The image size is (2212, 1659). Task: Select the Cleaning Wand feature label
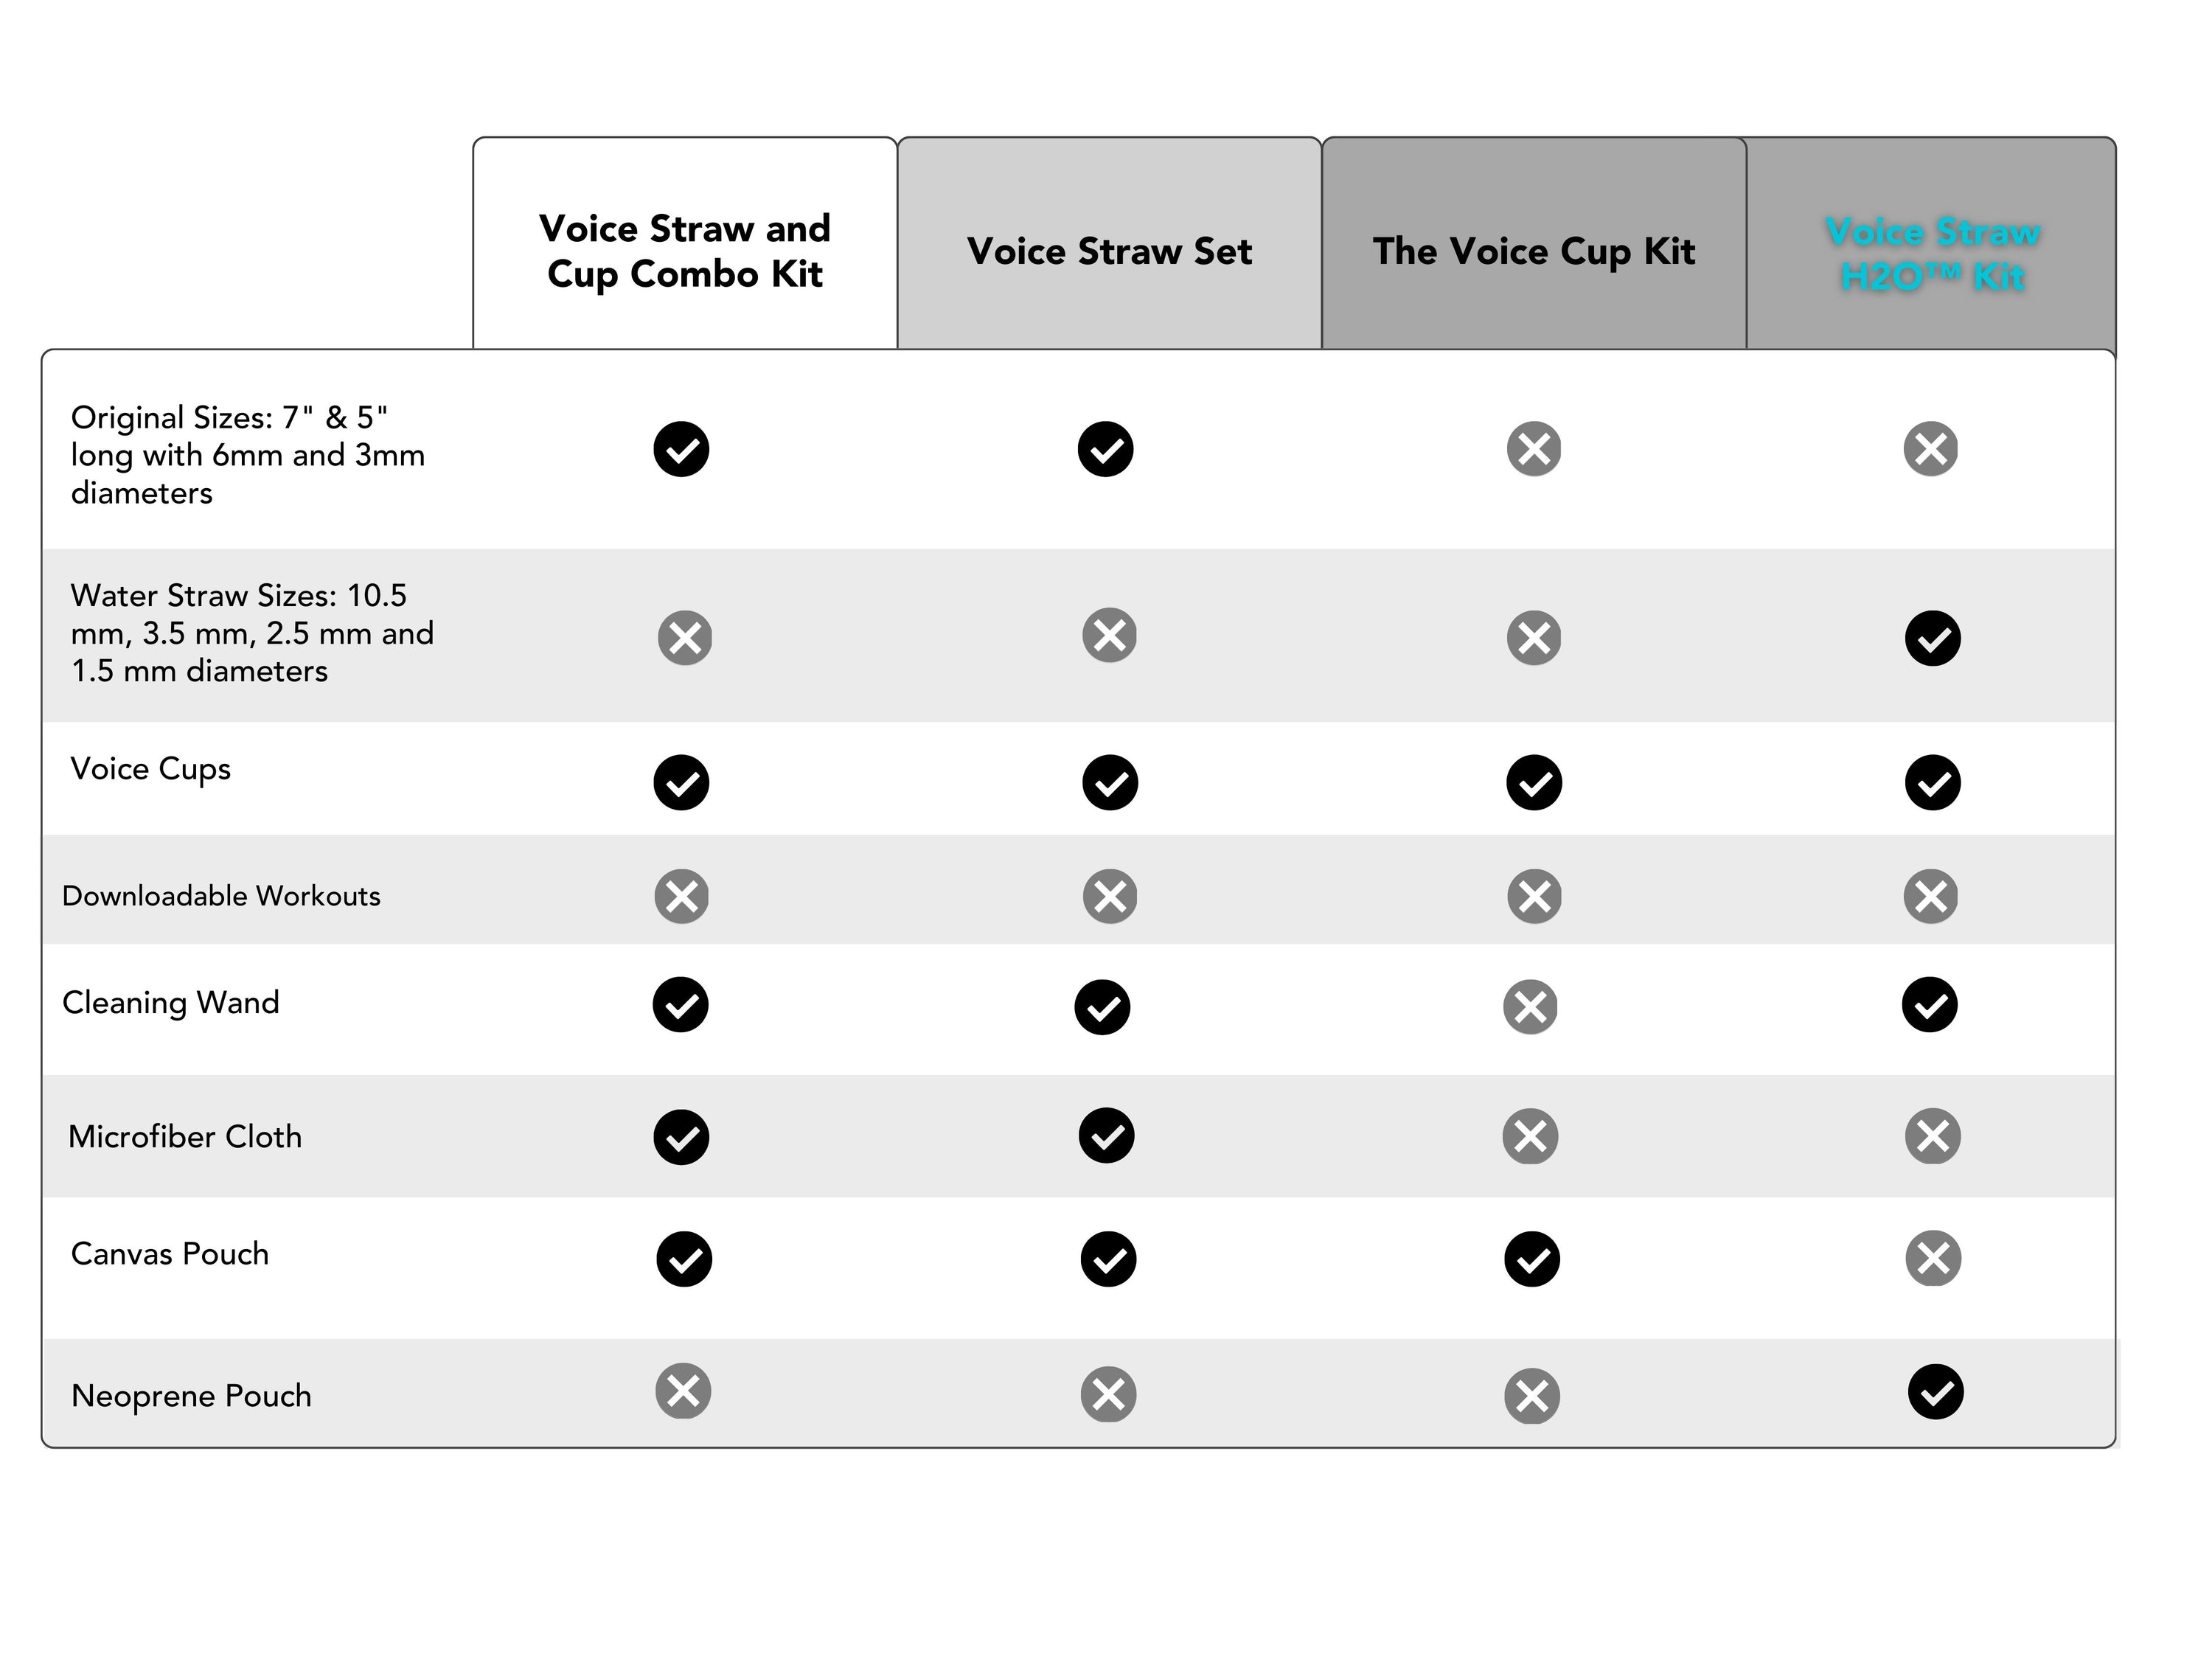(x=171, y=1002)
